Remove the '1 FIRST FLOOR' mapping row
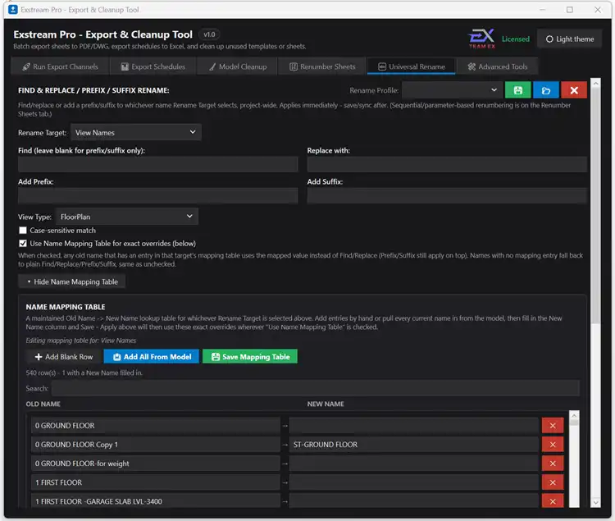 (x=553, y=482)
